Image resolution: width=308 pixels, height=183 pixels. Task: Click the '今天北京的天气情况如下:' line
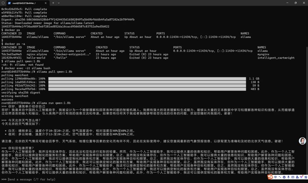click(x=21, y=124)
